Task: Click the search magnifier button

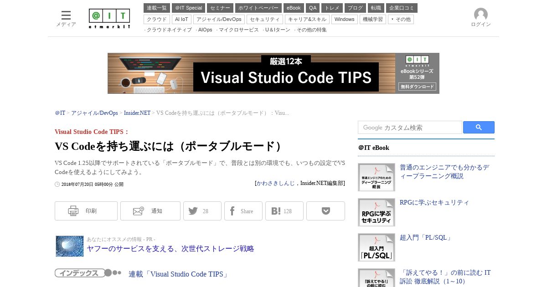Action: click(479, 128)
